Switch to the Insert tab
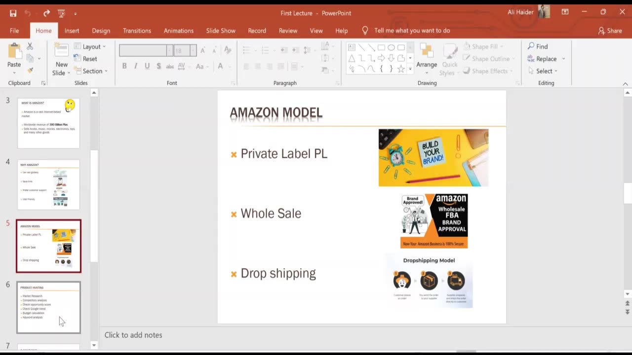 (72, 31)
